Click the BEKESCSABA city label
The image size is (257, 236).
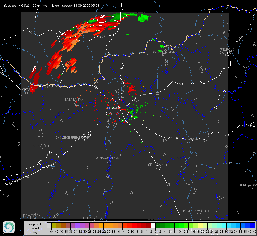(248, 185)
